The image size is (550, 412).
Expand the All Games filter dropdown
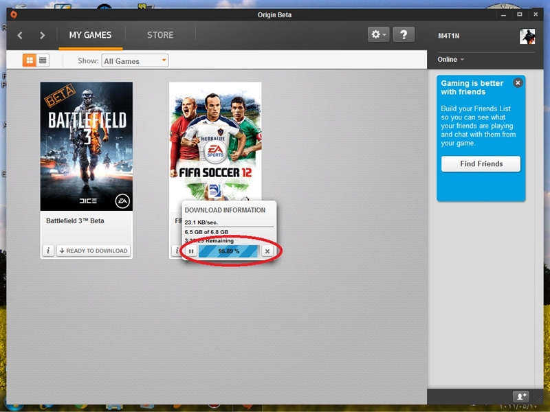[135, 61]
